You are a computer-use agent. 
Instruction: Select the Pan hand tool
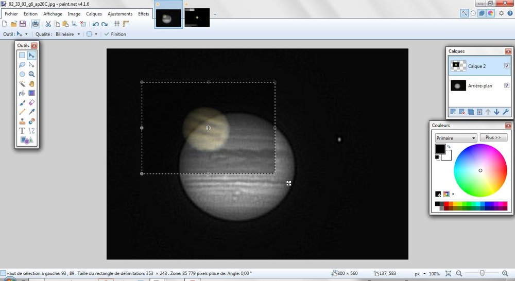pyautogui.click(x=31, y=84)
